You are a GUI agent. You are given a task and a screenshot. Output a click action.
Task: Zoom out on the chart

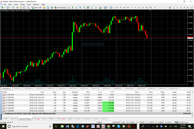tap(84, 8)
